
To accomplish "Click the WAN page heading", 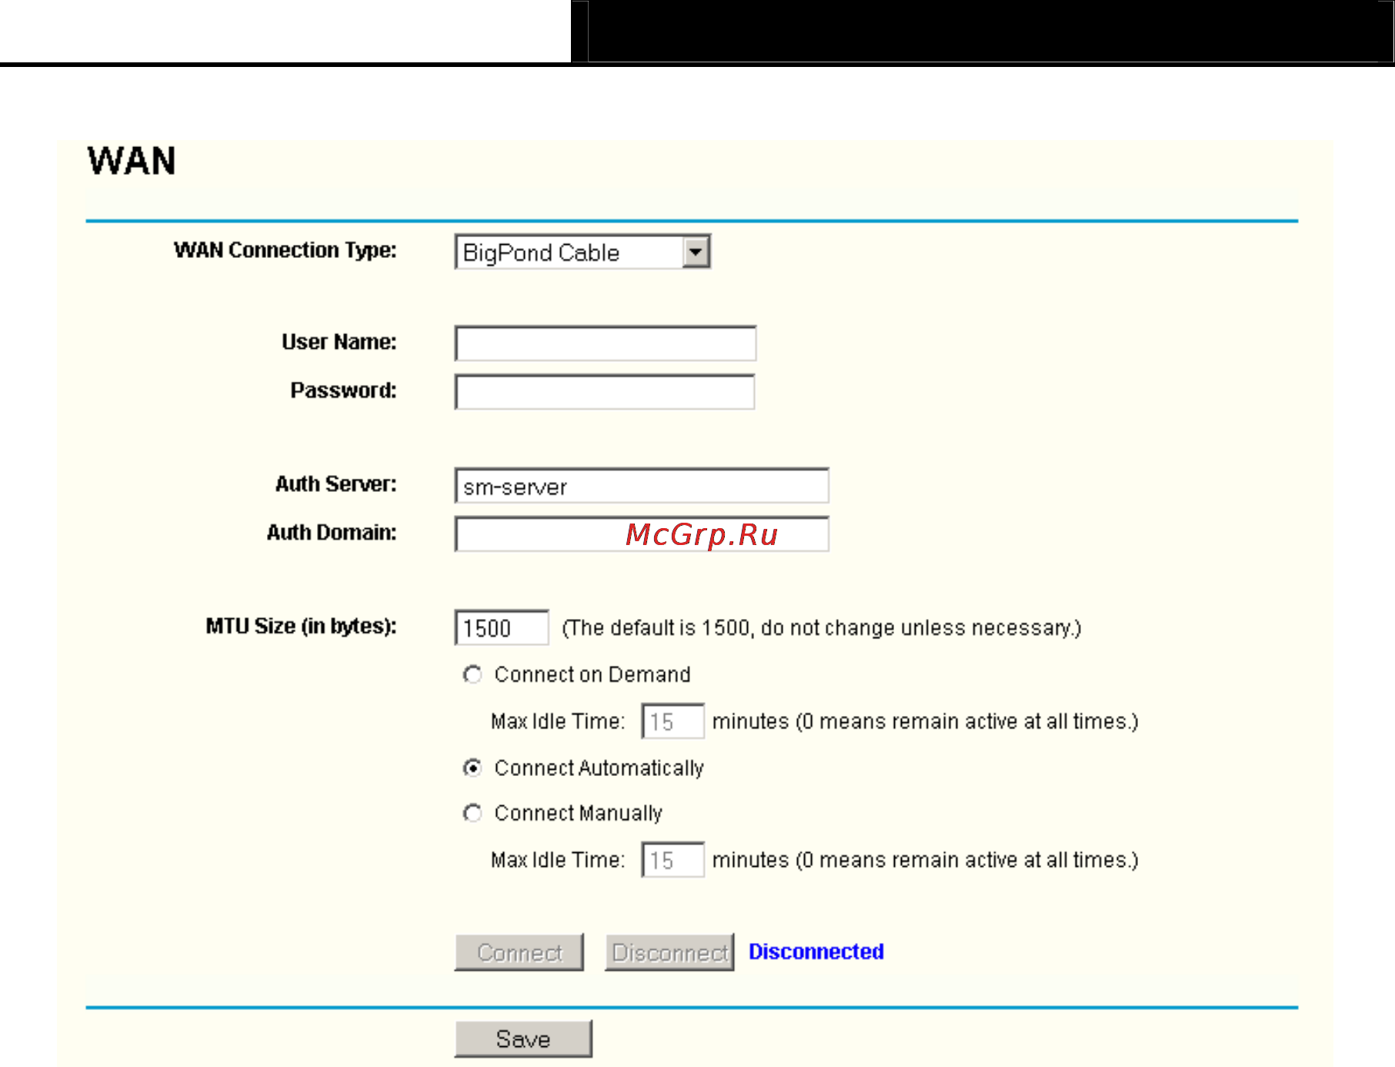I will point(132,161).
